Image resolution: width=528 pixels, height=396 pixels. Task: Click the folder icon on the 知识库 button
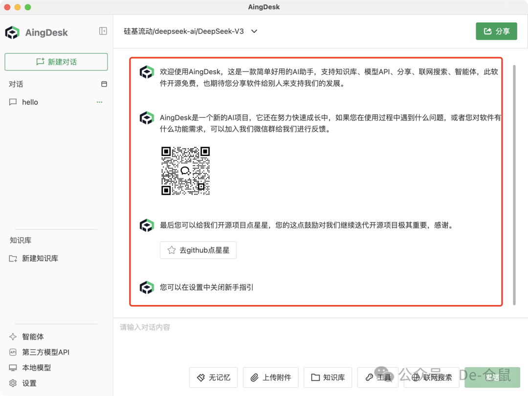tap(315, 377)
